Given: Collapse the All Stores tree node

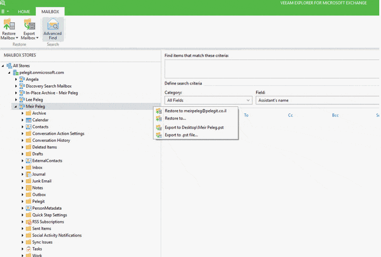Looking at the screenshot, I should point(3,66).
